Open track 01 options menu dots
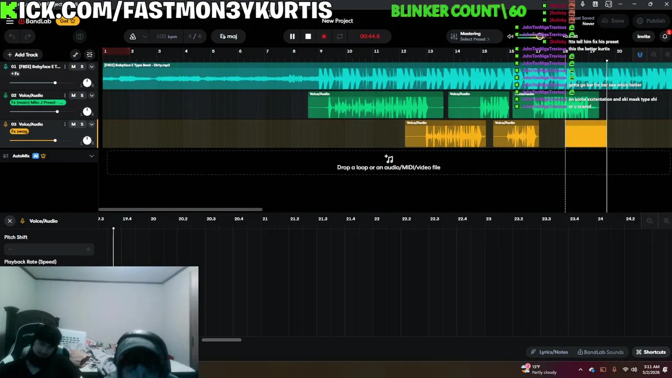672x378 pixels. tap(65, 67)
